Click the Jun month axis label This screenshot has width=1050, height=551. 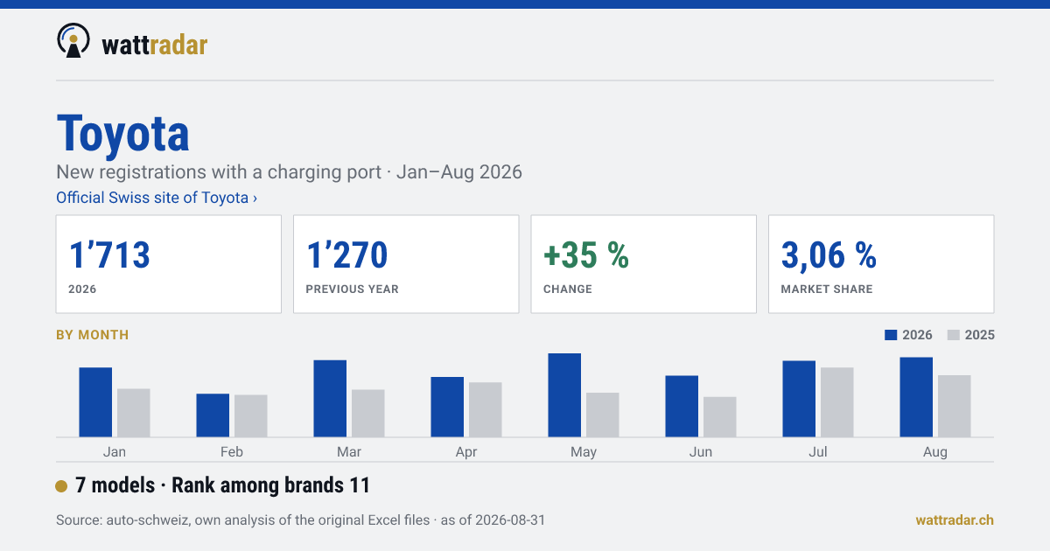coord(701,452)
